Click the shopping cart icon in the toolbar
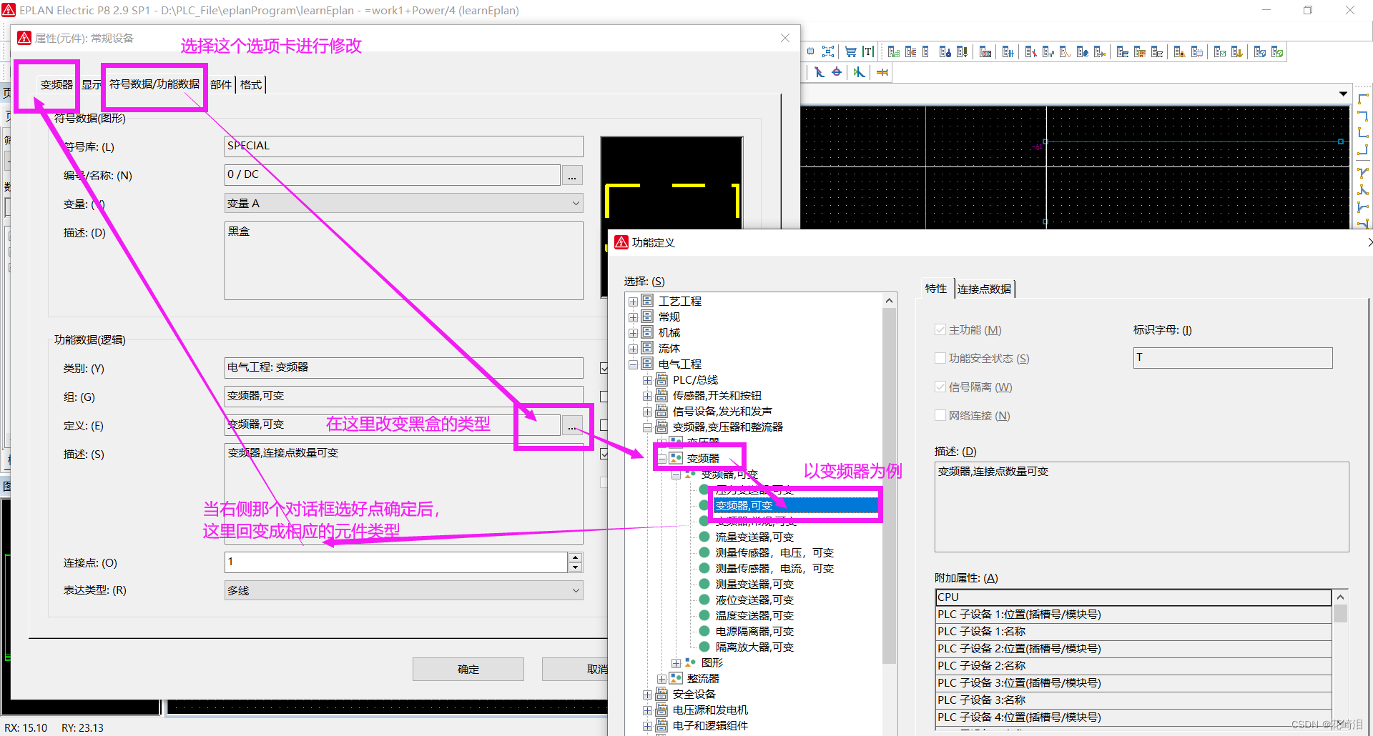The image size is (1373, 736). (850, 51)
